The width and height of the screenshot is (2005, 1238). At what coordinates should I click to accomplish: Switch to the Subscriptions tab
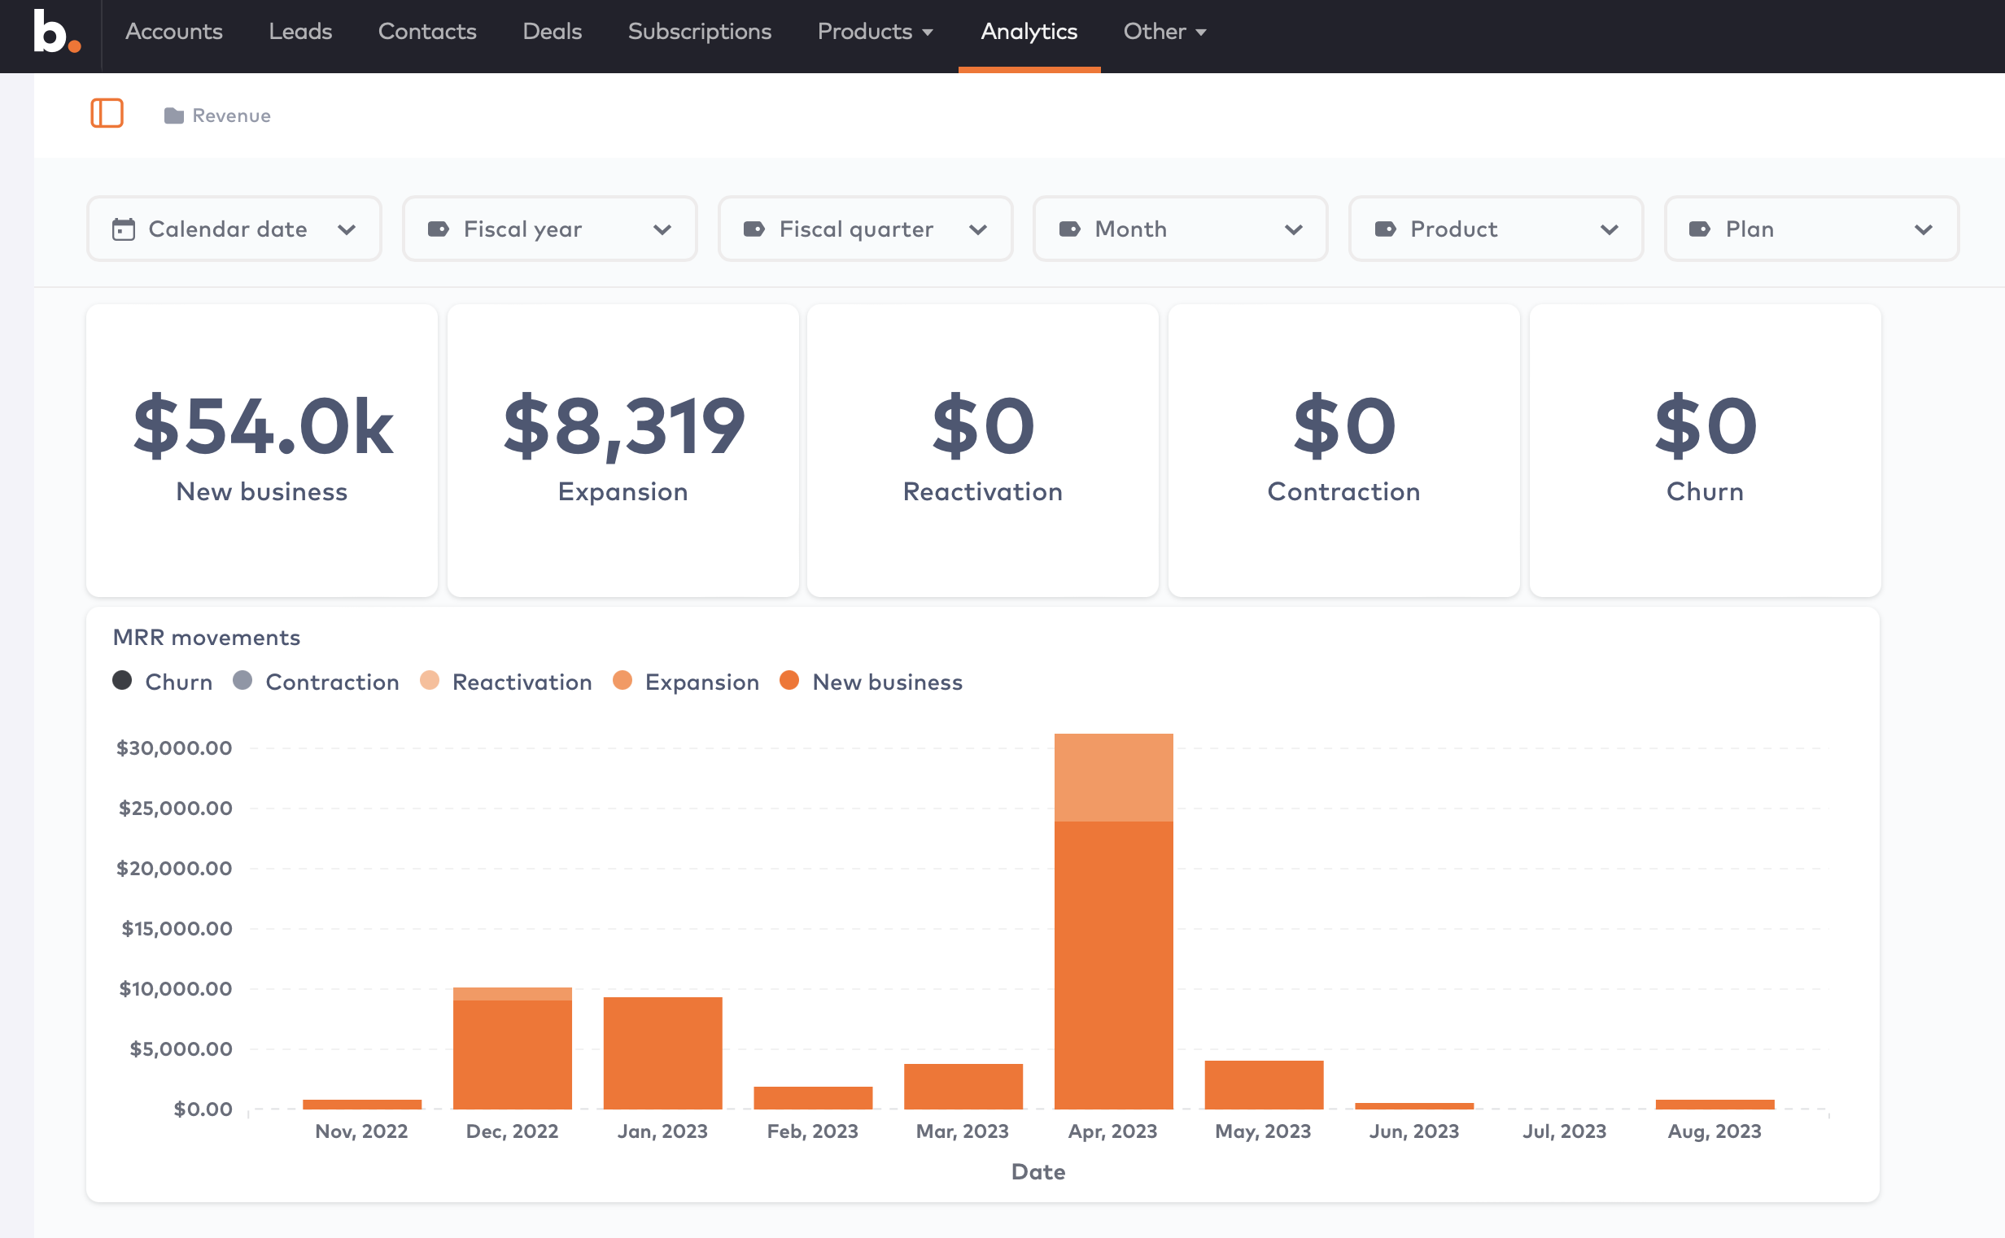coord(700,32)
